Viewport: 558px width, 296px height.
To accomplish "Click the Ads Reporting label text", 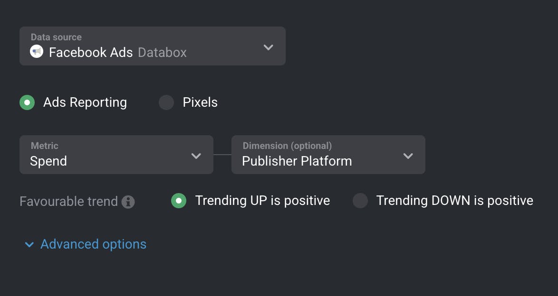I will pyautogui.click(x=85, y=102).
